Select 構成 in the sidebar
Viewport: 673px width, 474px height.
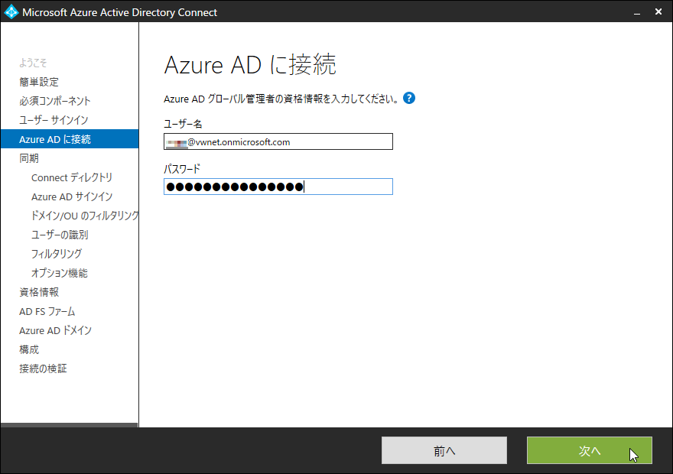[x=29, y=349]
